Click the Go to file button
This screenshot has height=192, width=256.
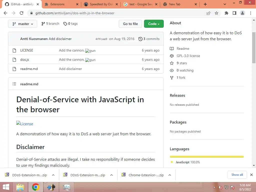[130, 24]
